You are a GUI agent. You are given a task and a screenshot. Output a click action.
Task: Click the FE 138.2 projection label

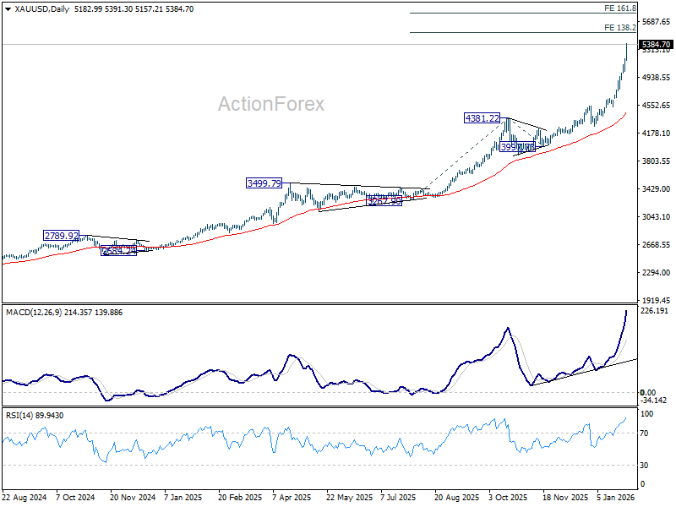620,27
